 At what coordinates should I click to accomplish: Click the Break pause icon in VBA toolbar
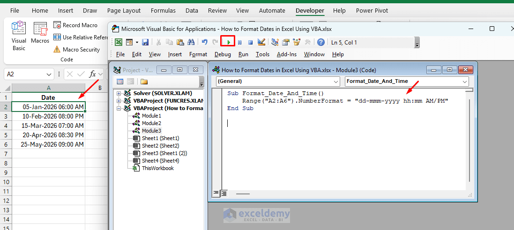tap(239, 42)
